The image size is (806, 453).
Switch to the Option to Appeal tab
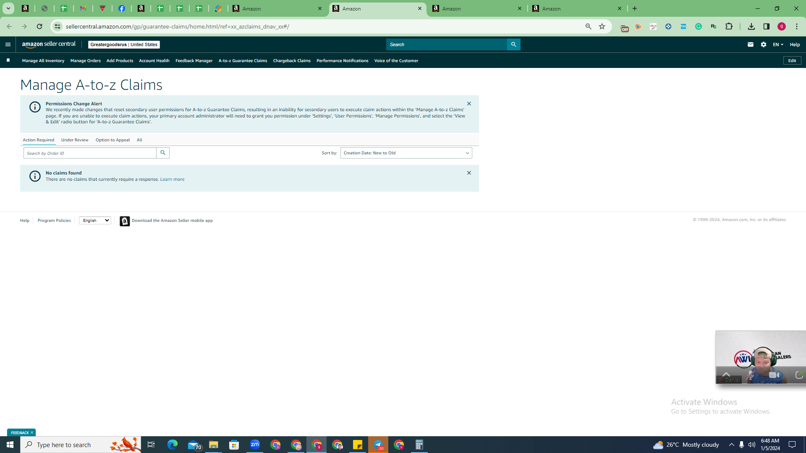[113, 140]
